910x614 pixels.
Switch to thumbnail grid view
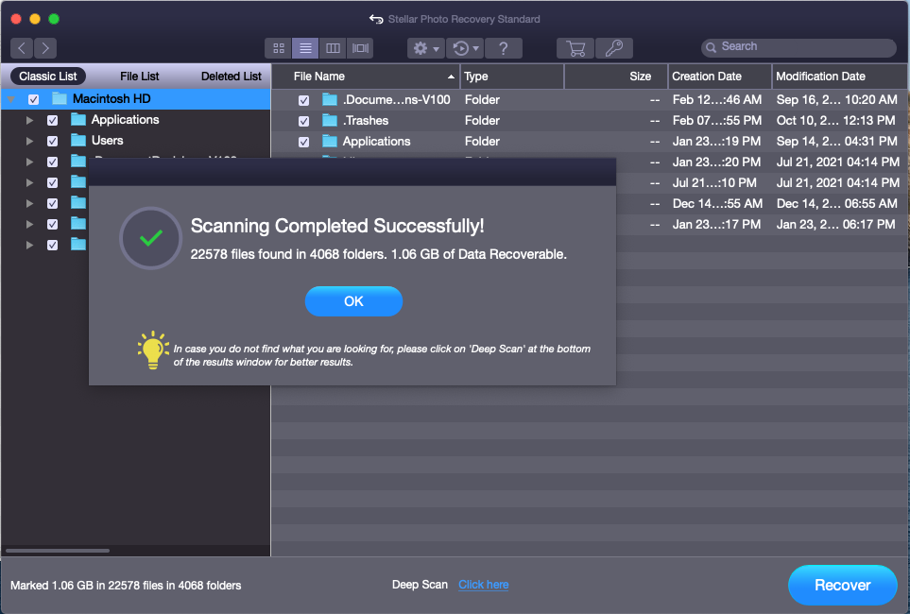pyautogui.click(x=279, y=48)
